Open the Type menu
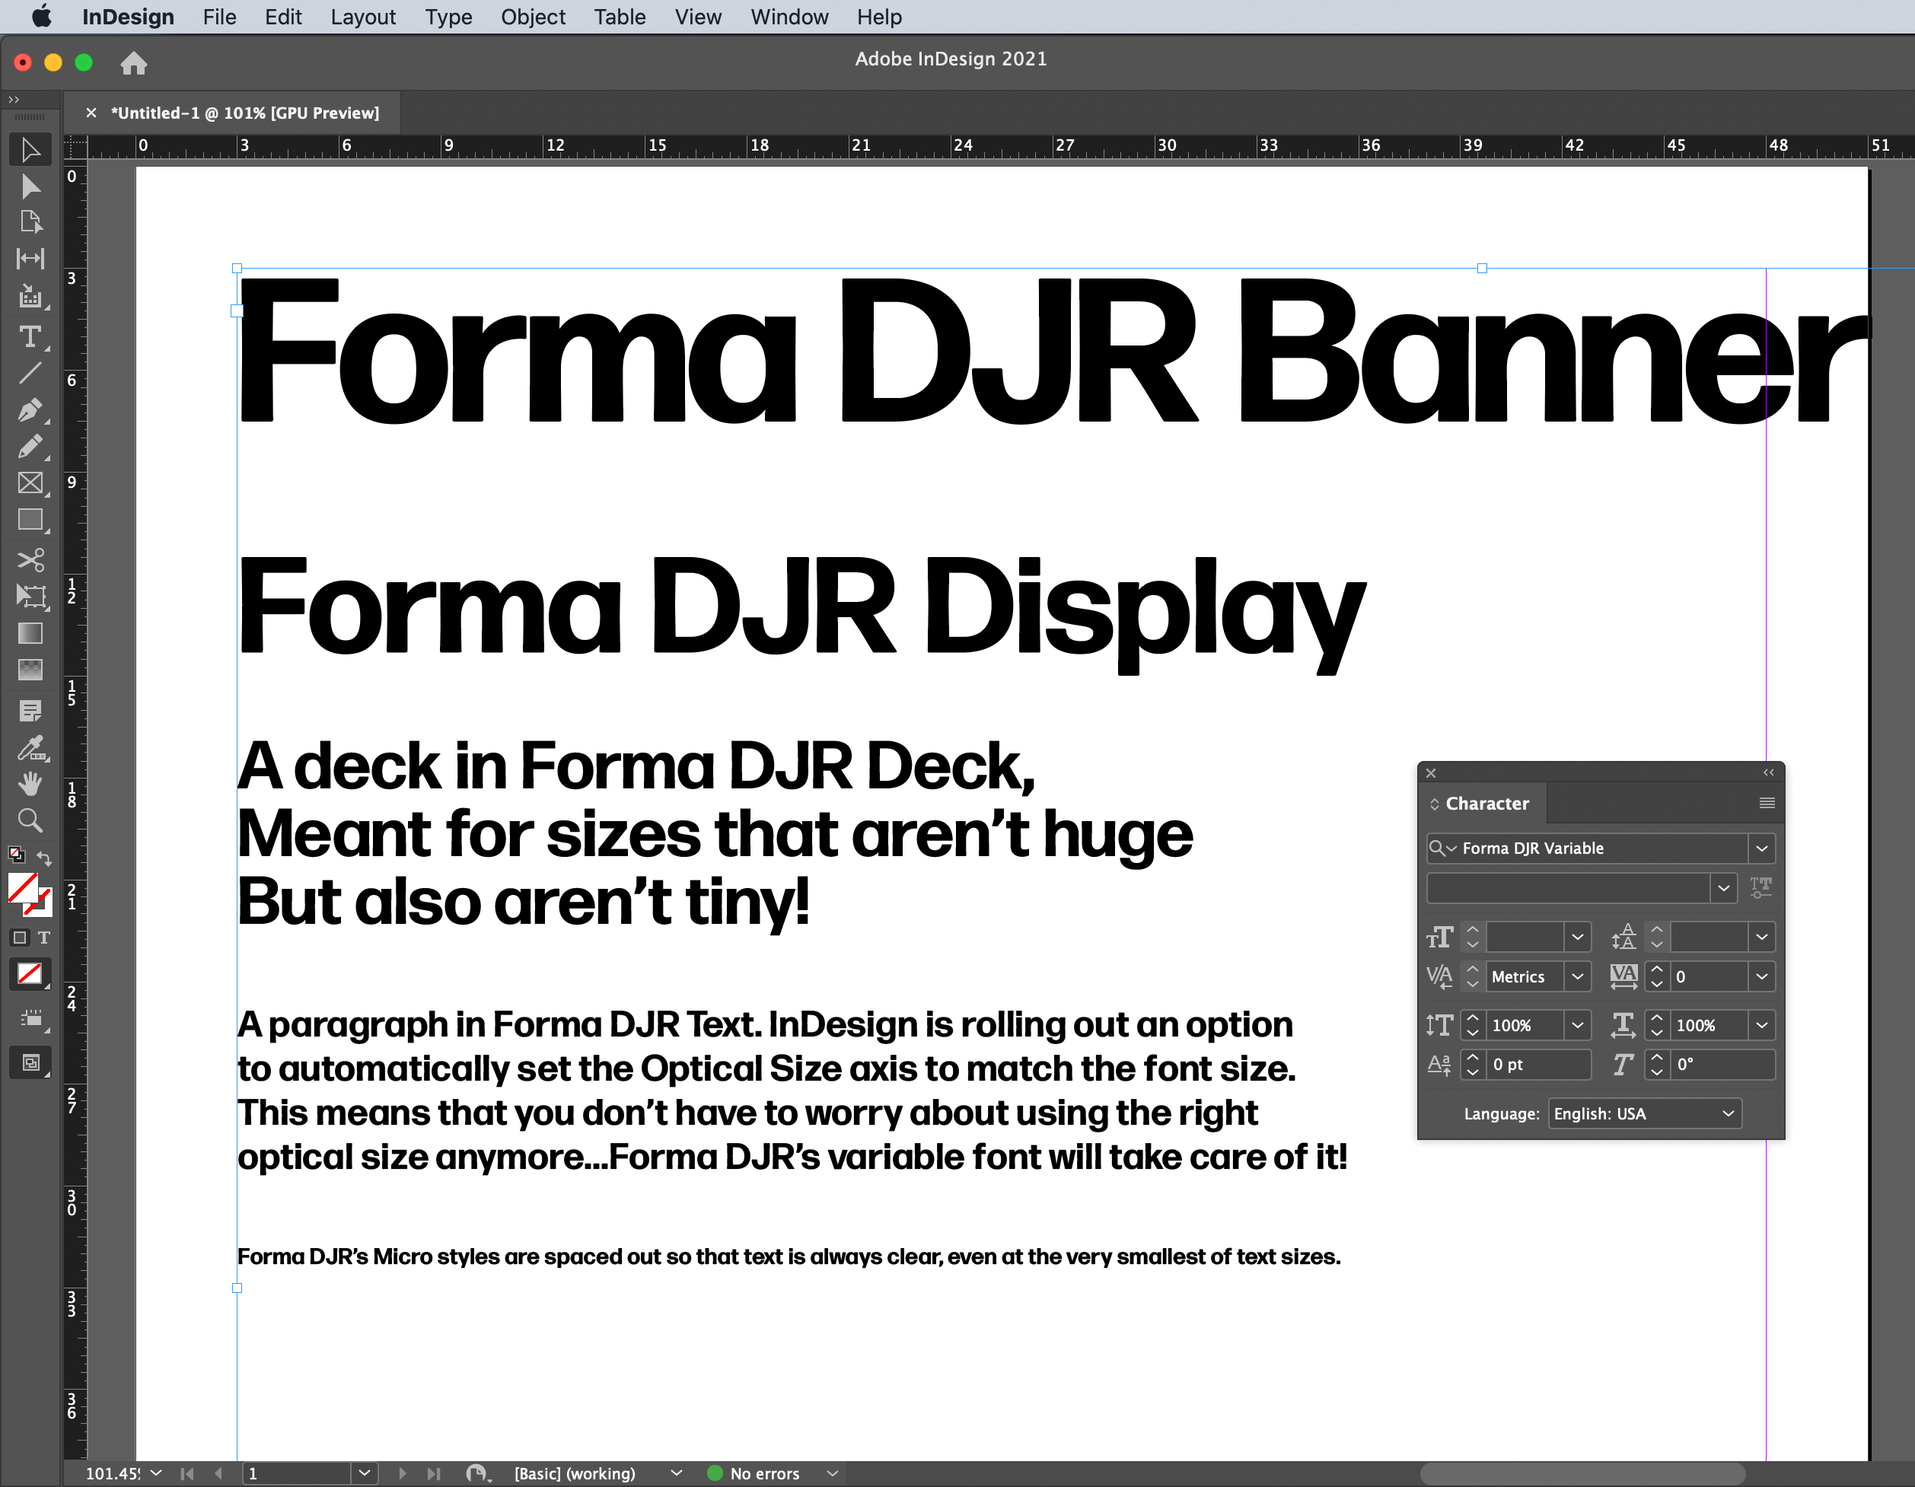This screenshot has width=1915, height=1487. coord(448,17)
